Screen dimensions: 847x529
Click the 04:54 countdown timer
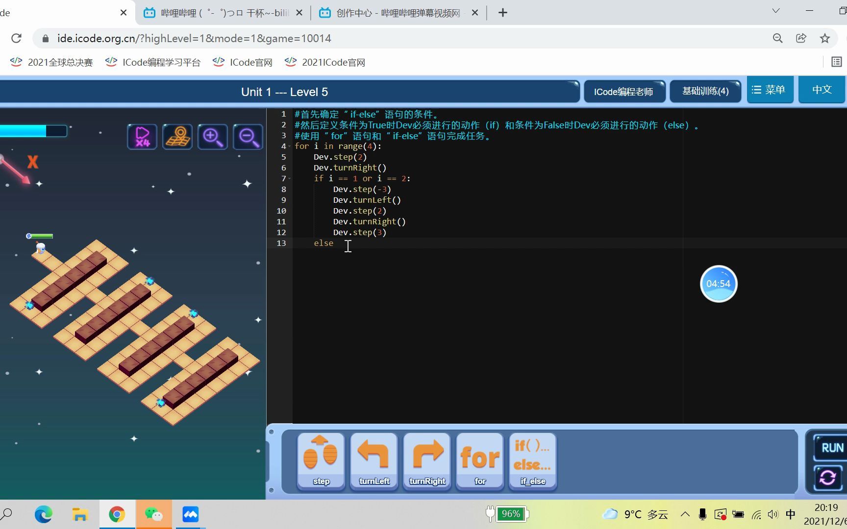719,284
